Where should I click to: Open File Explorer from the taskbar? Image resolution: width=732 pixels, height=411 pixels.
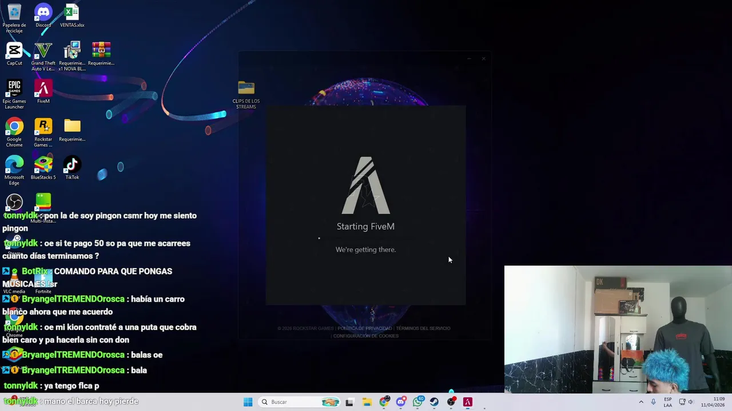[367, 402]
